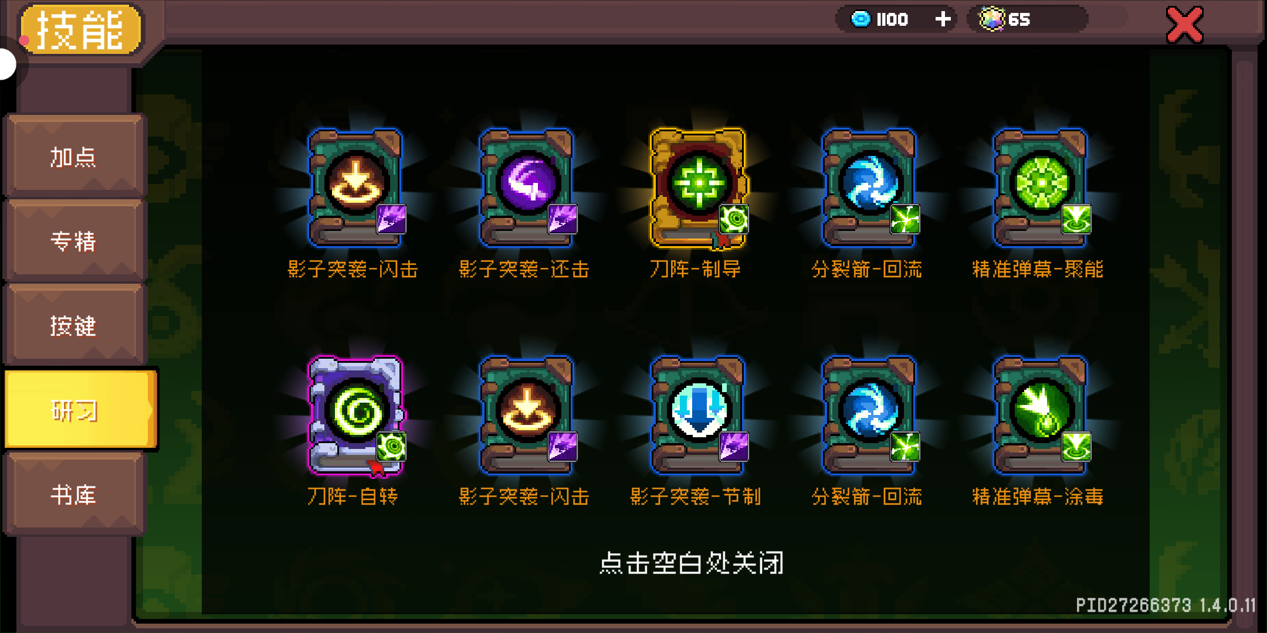Pick the 精准弹幕-聚能 skill book
The height and width of the screenshot is (633, 1267).
1041,188
